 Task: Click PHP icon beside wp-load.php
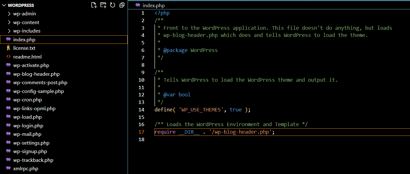coord(8,117)
